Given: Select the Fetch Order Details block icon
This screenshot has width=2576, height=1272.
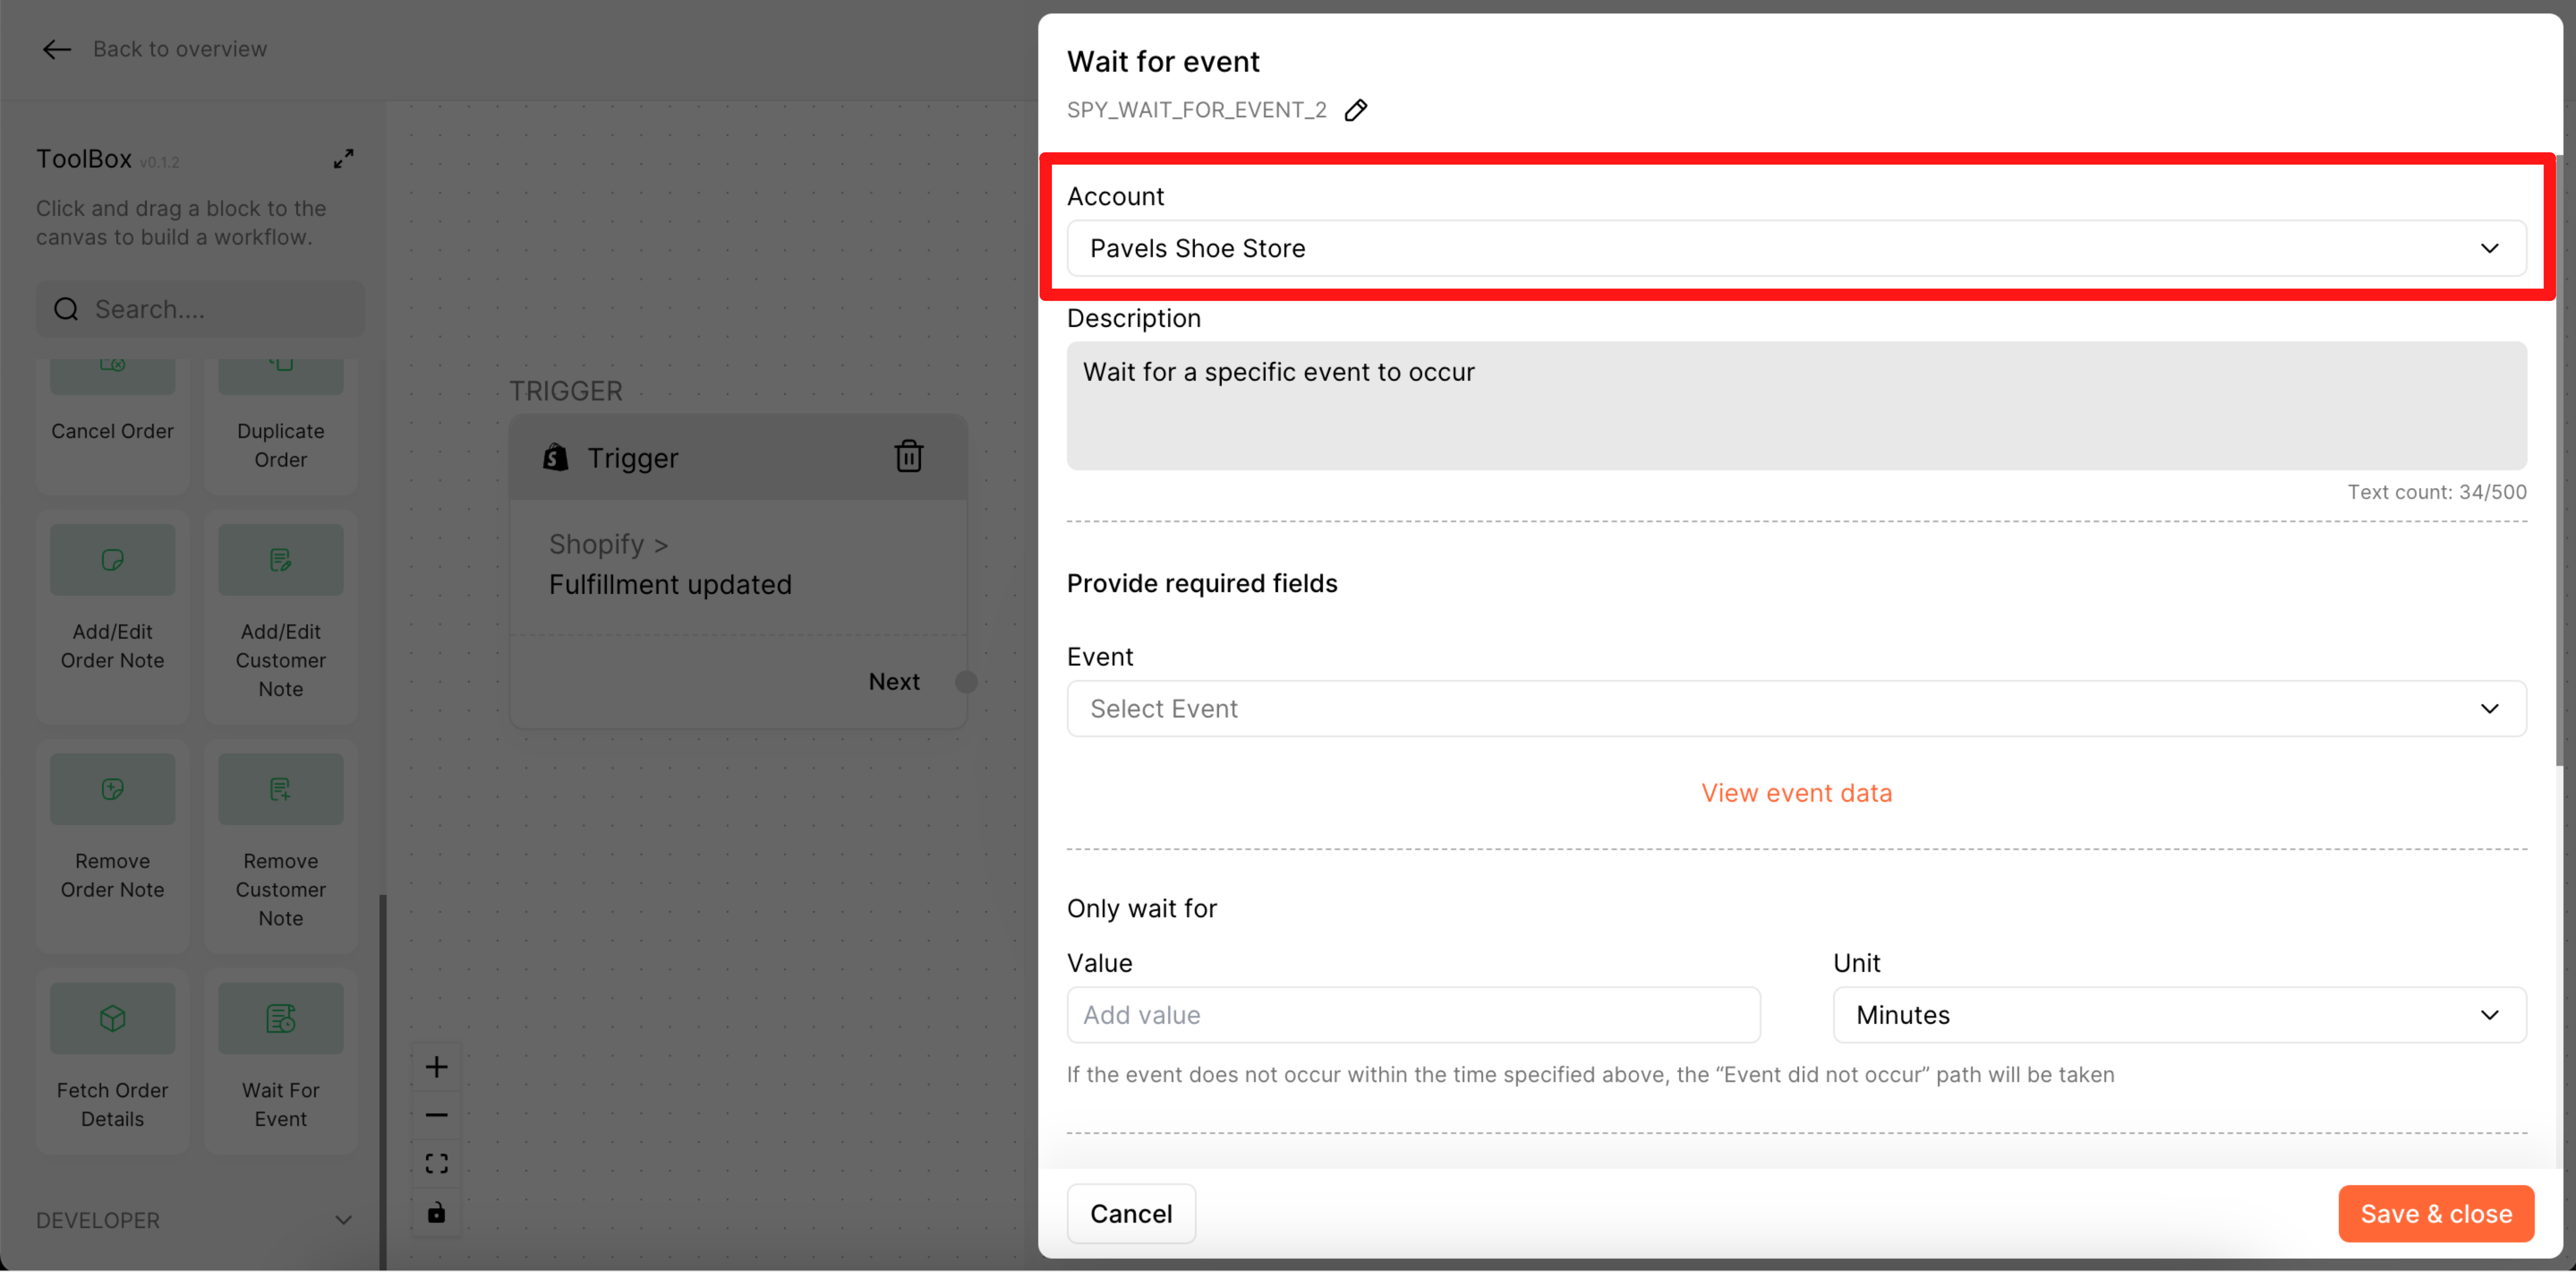Looking at the screenshot, I should (x=112, y=1018).
